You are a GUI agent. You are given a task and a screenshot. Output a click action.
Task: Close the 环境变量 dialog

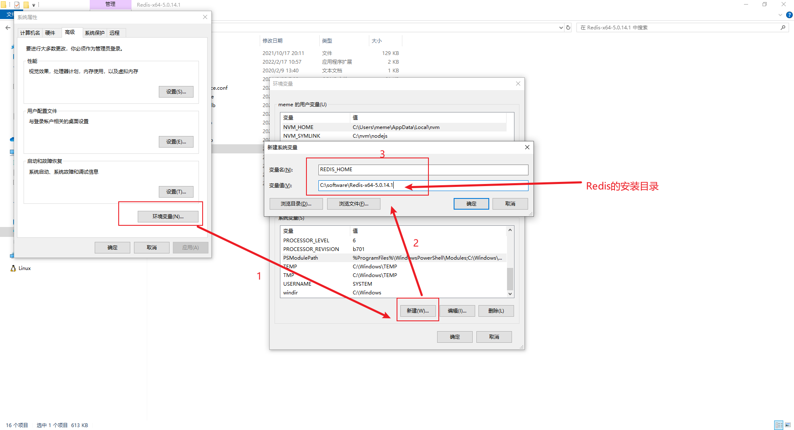[x=518, y=84]
